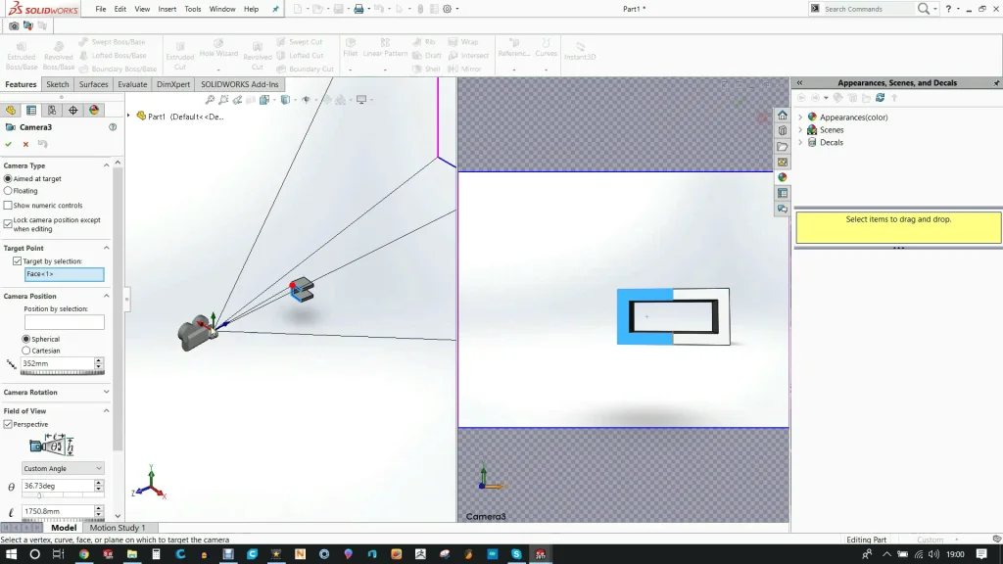
Task: Open the DisplayManager appearance tab icon
Action: tap(94, 111)
